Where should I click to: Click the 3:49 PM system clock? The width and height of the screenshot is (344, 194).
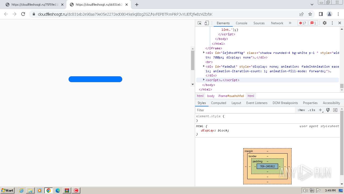tap(330, 190)
